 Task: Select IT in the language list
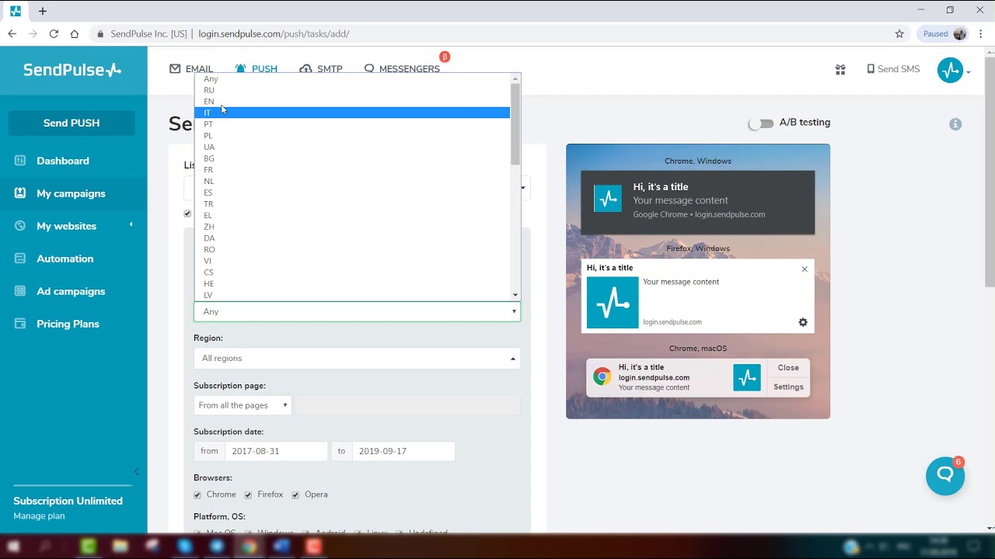(352, 113)
